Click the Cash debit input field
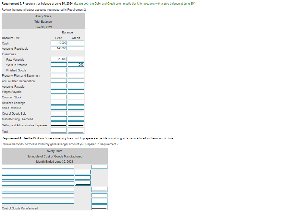This screenshot has height=213, width=308. point(59,43)
